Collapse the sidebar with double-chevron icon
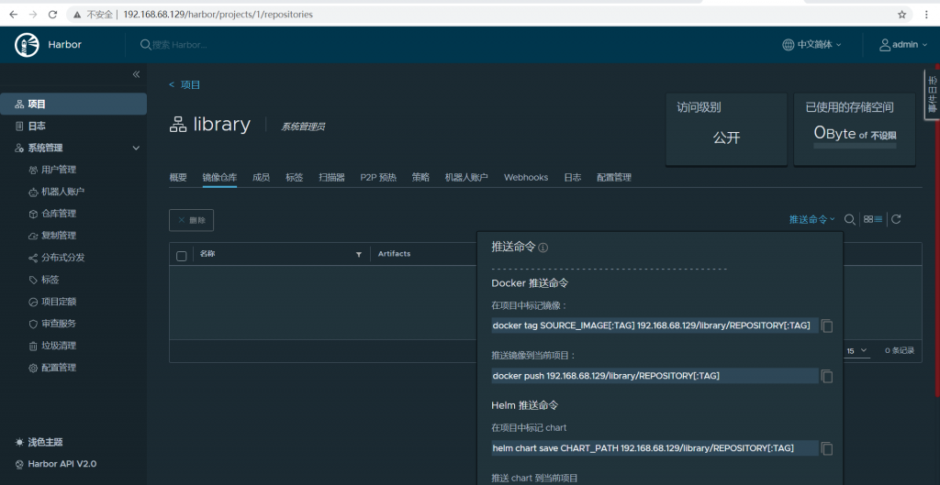This screenshot has height=485, width=940. click(x=136, y=74)
